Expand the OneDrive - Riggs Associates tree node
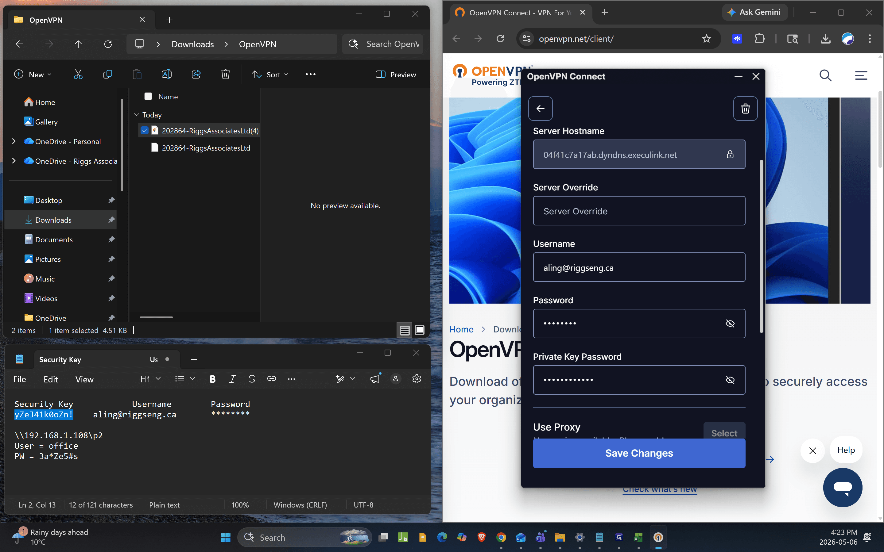Image resolution: width=884 pixels, height=552 pixels. point(14,161)
